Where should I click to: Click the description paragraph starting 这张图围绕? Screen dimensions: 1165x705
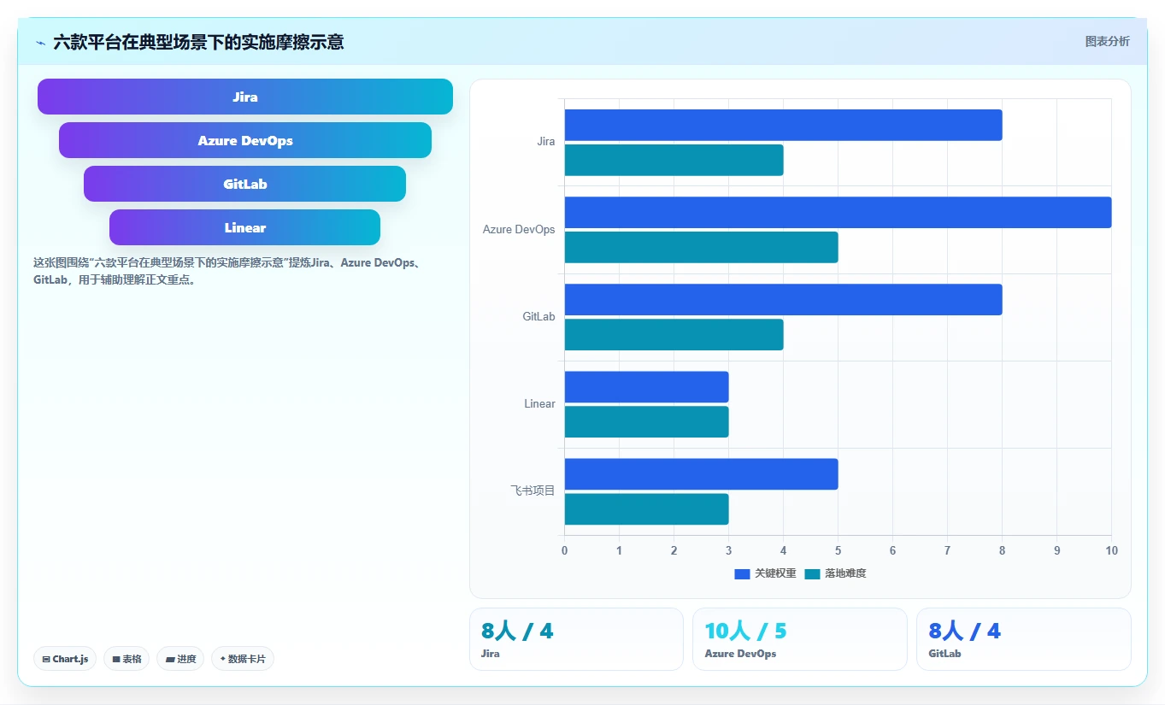(227, 271)
